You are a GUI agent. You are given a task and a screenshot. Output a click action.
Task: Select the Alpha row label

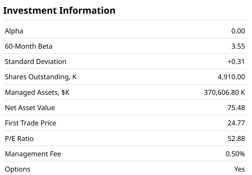tap(14, 31)
